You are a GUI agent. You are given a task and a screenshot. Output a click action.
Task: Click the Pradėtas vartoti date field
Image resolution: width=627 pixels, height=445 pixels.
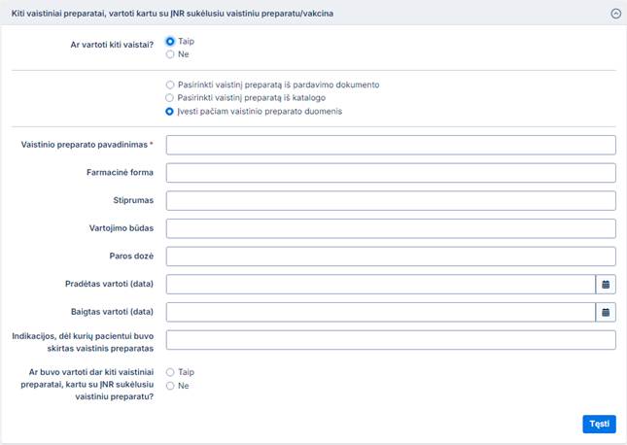click(380, 285)
